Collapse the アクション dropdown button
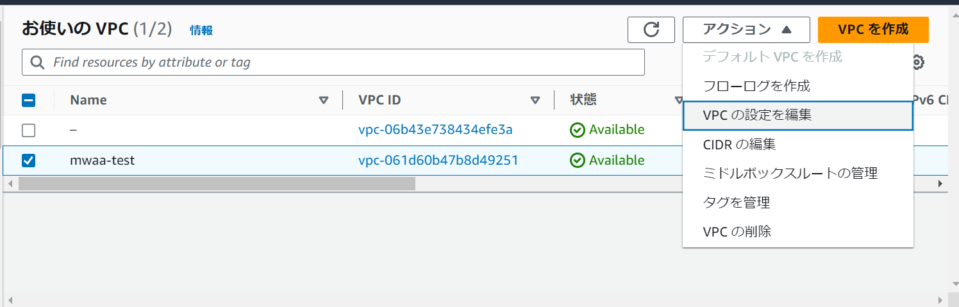 click(x=746, y=29)
